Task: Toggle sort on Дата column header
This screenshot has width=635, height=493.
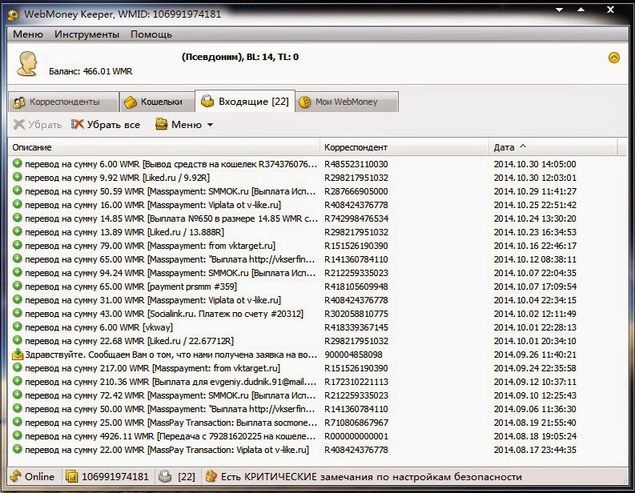Action: 553,147
